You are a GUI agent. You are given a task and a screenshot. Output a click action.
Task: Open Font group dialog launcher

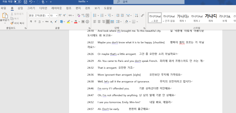pyautogui.click(x=89, y=28)
